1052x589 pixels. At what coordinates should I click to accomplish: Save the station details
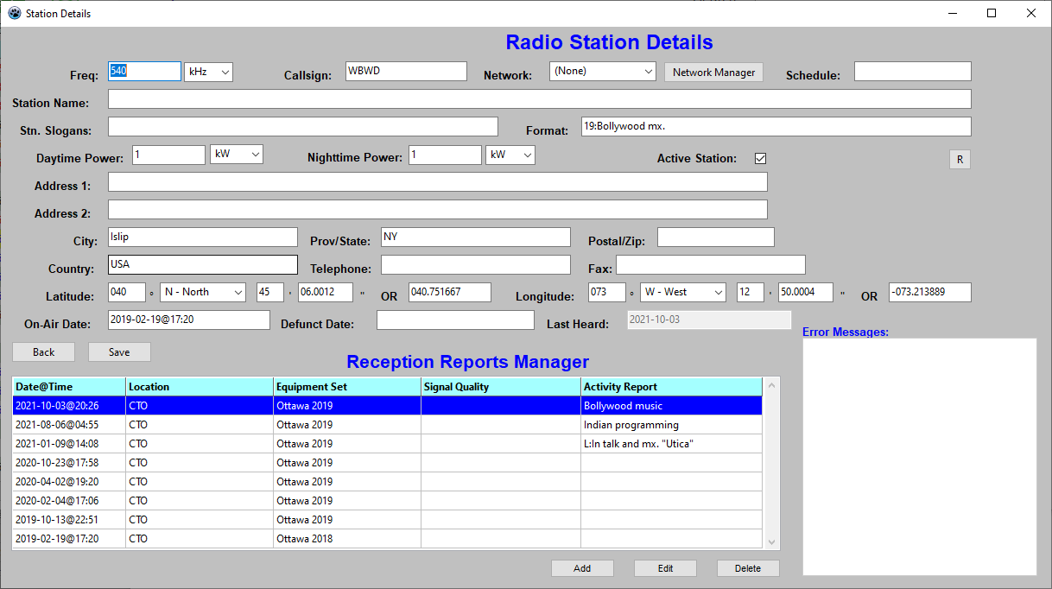click(119, 352)
